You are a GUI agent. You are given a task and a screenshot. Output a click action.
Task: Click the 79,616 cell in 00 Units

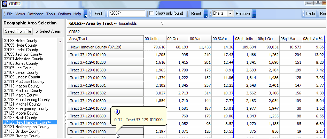click(155, 47)
